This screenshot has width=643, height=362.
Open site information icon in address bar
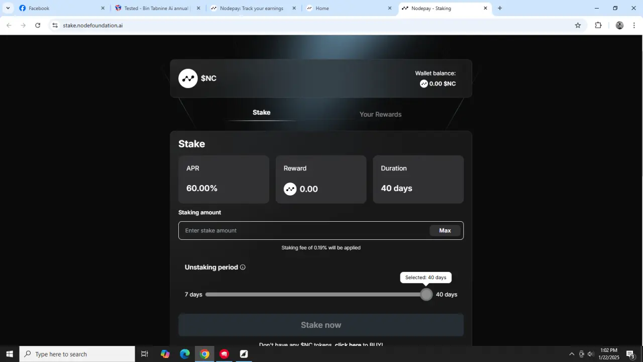pos(55,25)
